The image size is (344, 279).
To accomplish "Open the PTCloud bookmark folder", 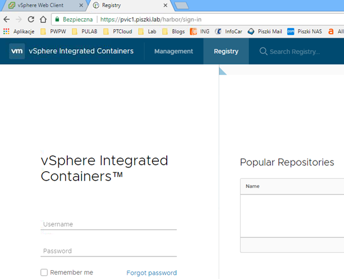I will [x=118, y=31].
